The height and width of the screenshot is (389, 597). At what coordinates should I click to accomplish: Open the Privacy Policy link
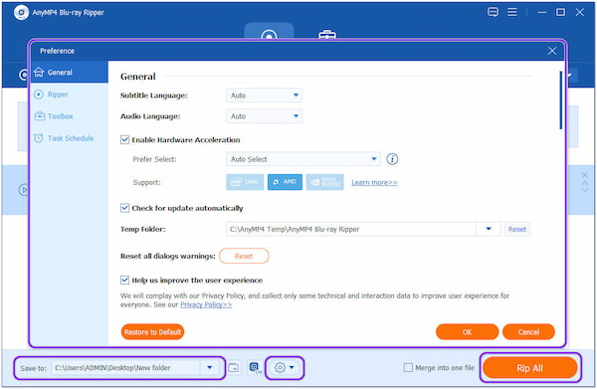pyautogui.click(x=206, y=304)
